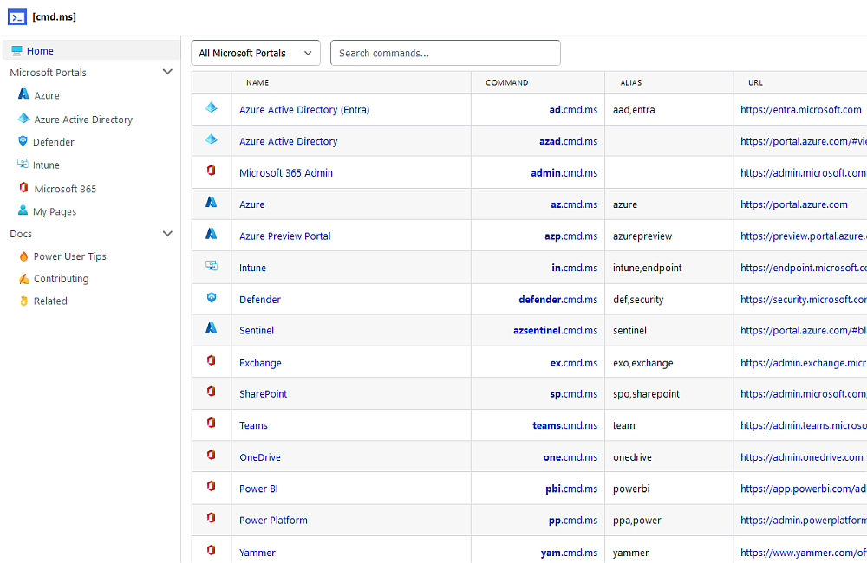Click the Azure Preview Portal name link
Viewport: 867px width, 563px height.
[284, 236]
